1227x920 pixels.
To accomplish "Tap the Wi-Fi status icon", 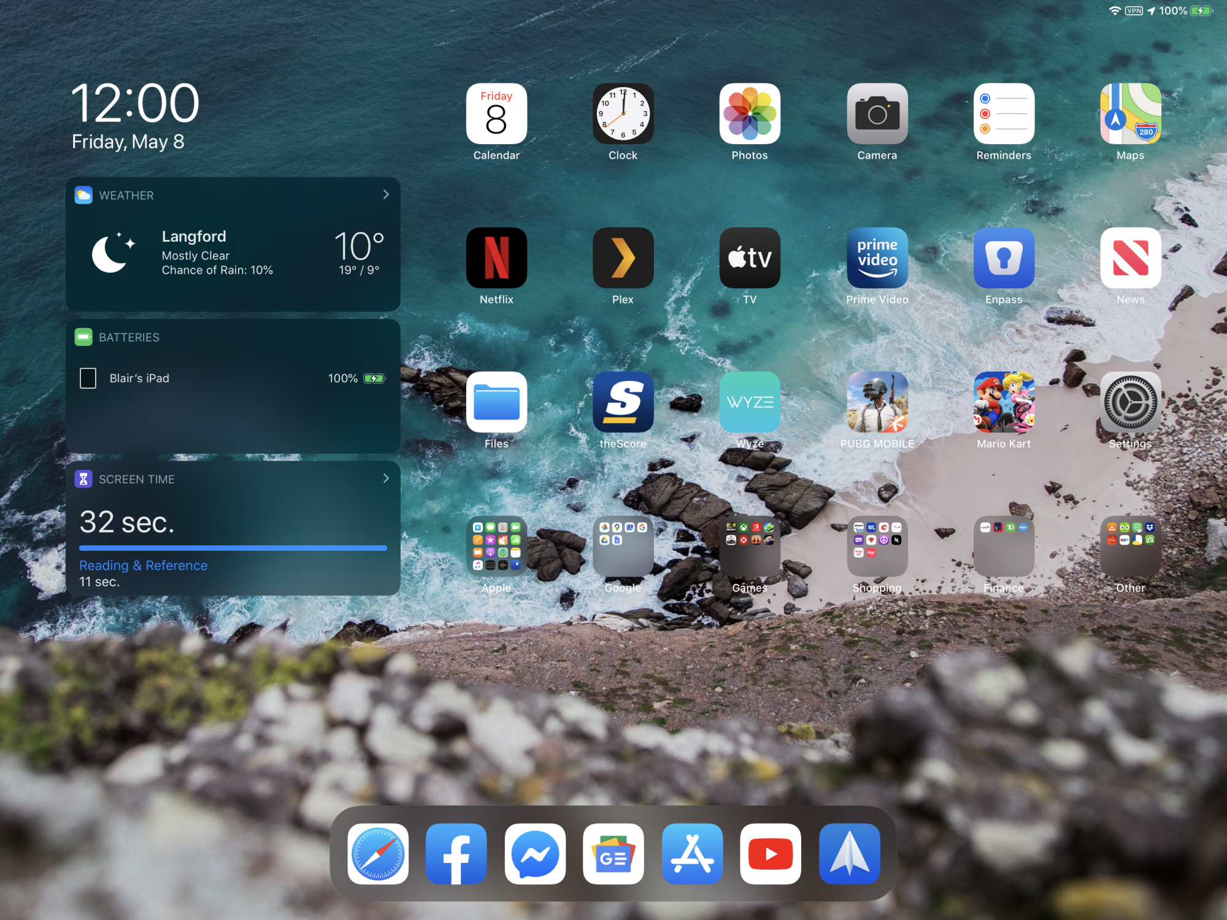I will (x=1115, y=11).
